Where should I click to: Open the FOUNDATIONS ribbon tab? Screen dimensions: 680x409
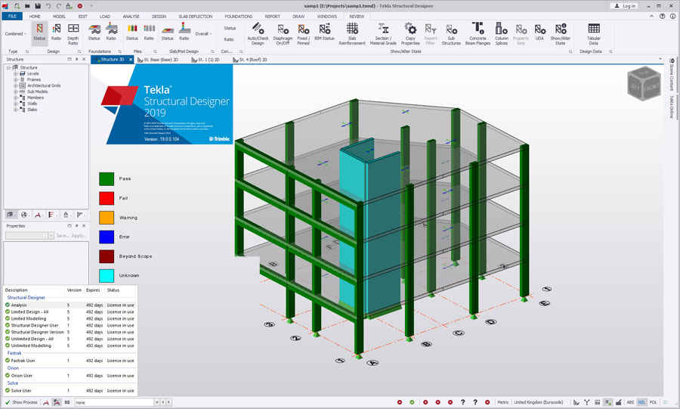click(239, 16)
